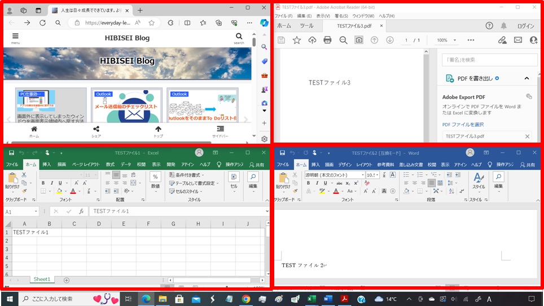Open Word Styles gallery icon
Viewport: 544px width, 306px height.
(479, 178)
